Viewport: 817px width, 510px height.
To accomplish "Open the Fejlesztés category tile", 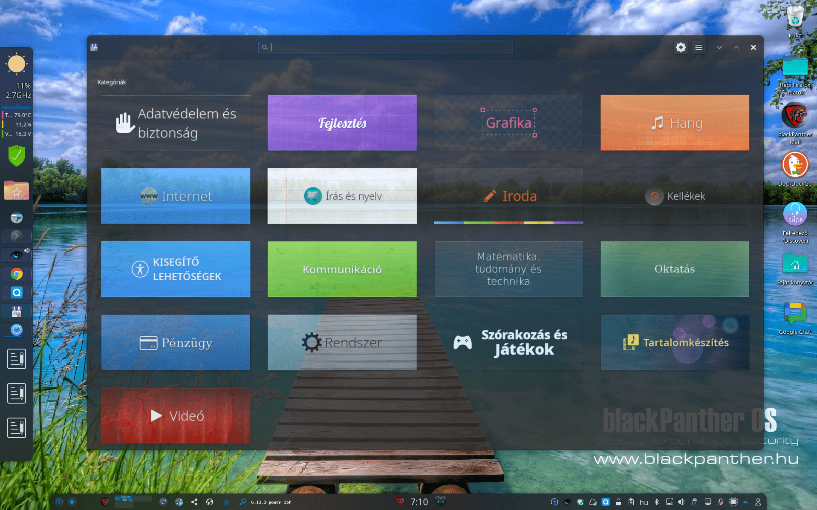I will tap(342, 123).
